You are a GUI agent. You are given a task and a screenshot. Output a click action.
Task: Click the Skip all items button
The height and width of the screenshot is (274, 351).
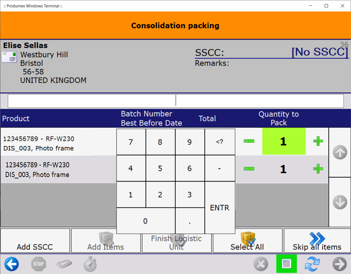point(317,241)
